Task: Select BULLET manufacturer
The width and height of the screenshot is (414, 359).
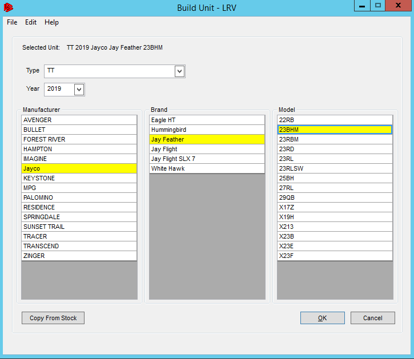Action: [79, 130]
